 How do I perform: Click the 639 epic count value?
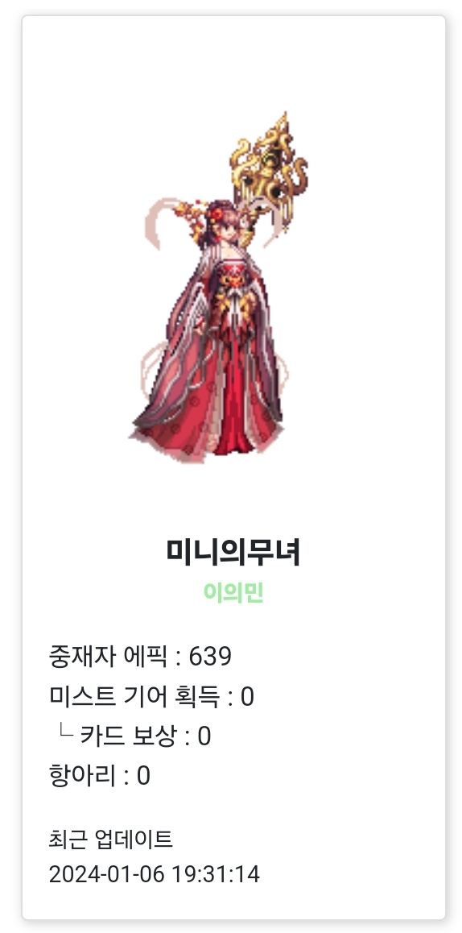point(210,657)
